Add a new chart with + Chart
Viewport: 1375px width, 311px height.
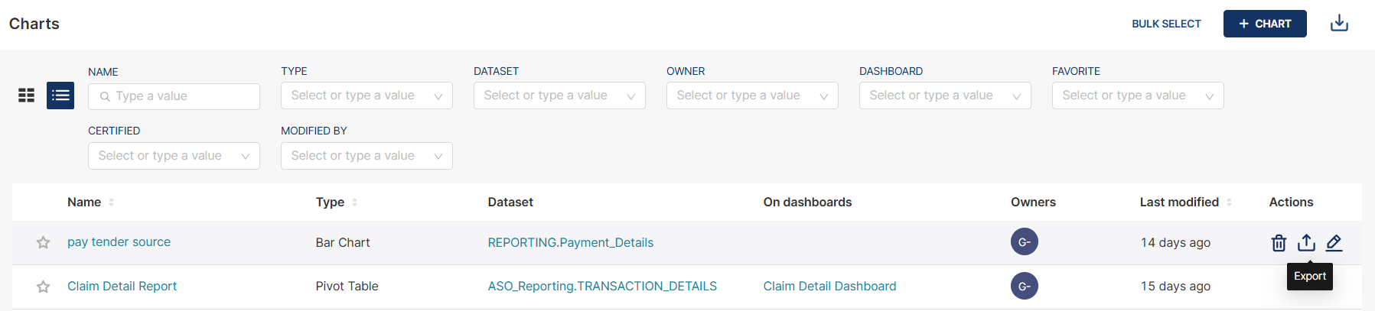[1264, 24]
